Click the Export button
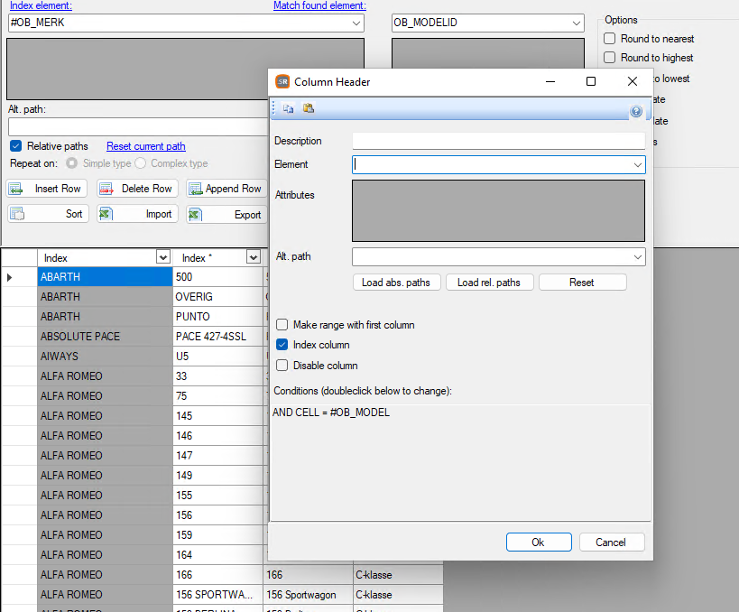Image resolution: width=739 pixels, height=612 pixels. point(226,214)
